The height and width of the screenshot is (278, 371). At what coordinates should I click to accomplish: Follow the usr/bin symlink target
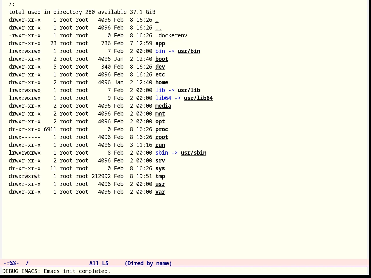[x=189, y=51]
